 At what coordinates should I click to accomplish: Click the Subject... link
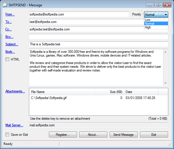[12, 44]
